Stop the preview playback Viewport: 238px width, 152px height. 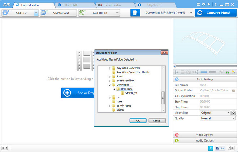pos(182,72)
